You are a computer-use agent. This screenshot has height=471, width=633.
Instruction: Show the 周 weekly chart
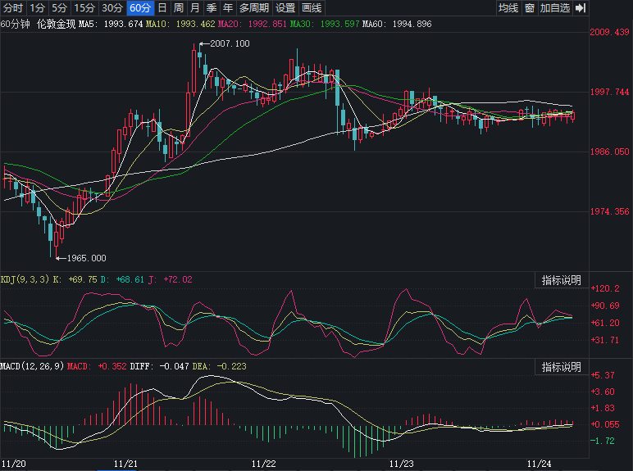tap(178, 8)
